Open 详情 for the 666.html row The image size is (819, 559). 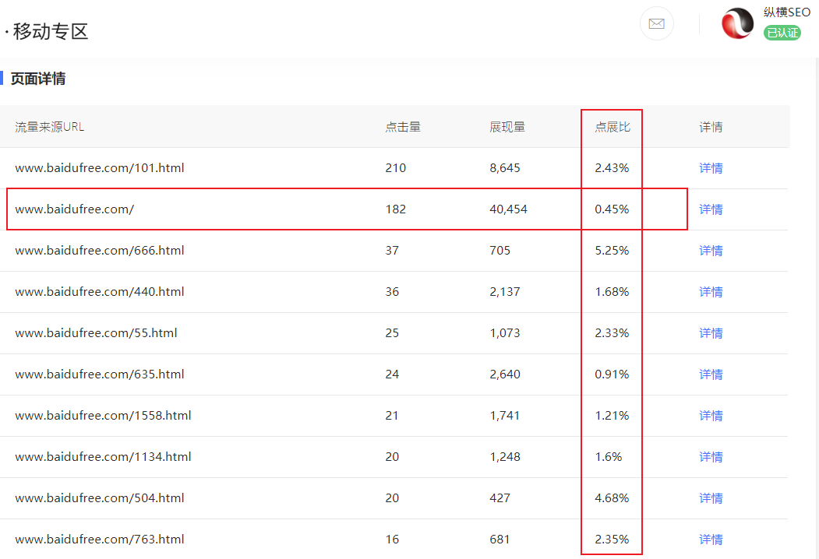tap(711, 251)
